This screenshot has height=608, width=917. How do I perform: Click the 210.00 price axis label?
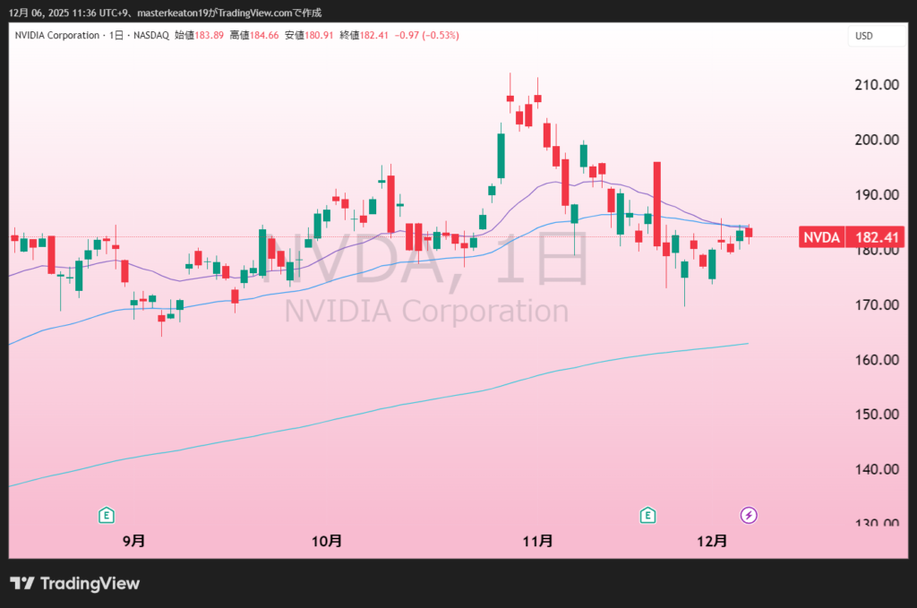877,85
